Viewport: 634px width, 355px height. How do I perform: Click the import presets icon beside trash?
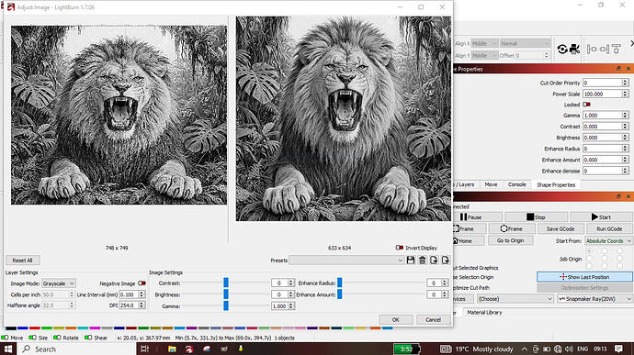(x=434, y=261)
